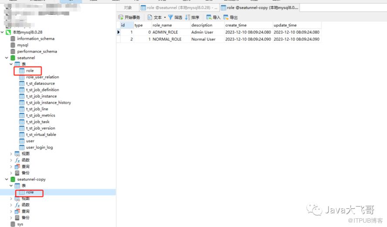Click the id column header

[127, 25]
